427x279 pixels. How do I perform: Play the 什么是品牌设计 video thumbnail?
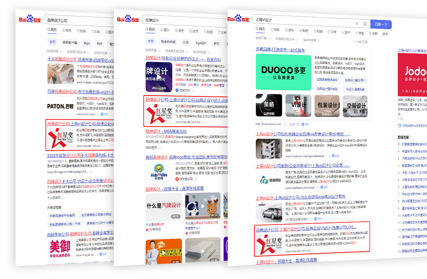point(164,207)
